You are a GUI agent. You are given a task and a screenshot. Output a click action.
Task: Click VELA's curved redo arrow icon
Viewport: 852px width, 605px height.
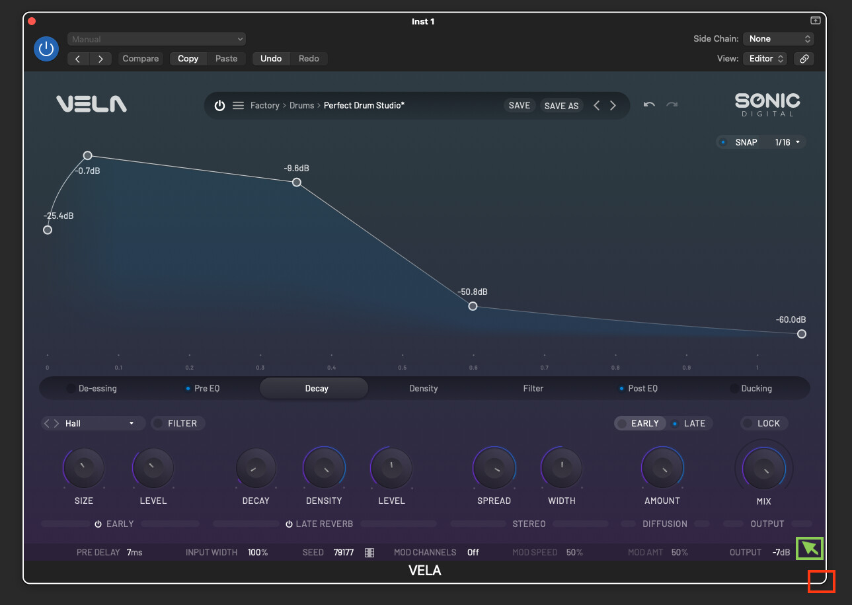[x=672, y=105]
